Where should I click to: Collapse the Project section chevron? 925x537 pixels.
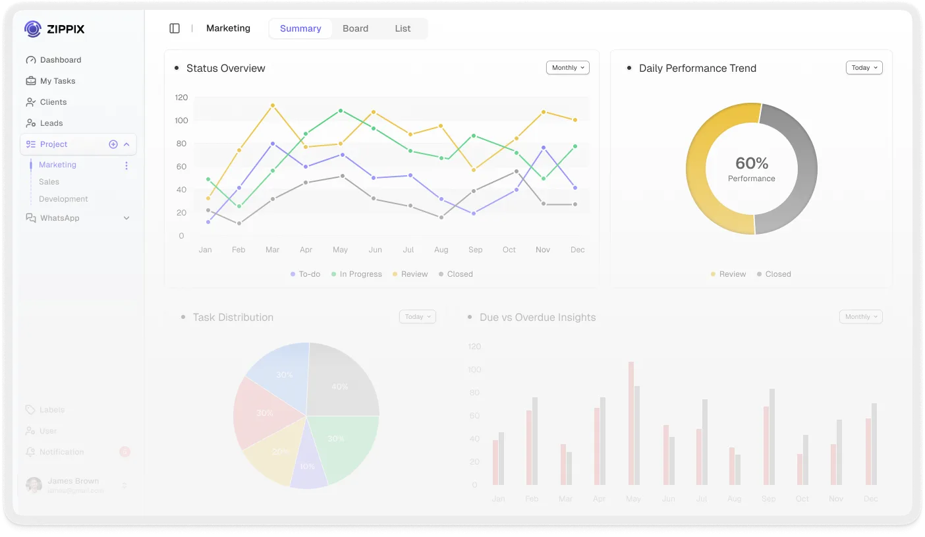pos(126,144)
